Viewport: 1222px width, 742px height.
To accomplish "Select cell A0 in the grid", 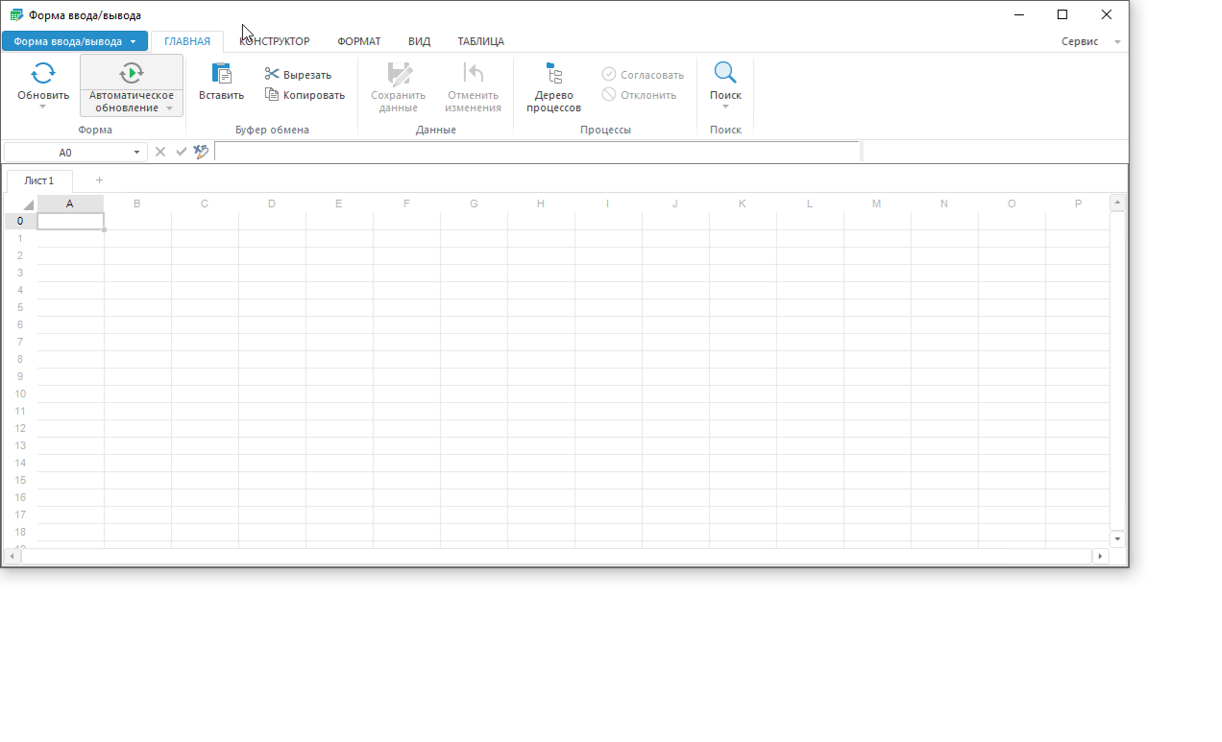I will click(x=70, y=221).
